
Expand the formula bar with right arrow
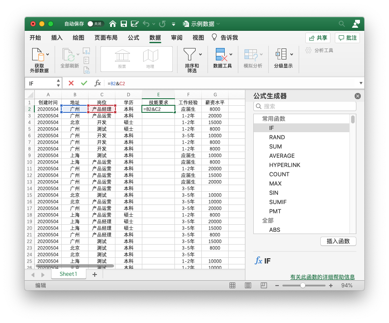361,83
